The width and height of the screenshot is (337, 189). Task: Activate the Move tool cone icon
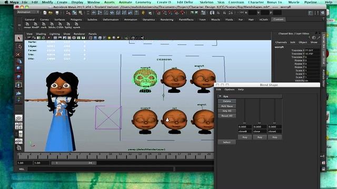click(x=19, y=62)
